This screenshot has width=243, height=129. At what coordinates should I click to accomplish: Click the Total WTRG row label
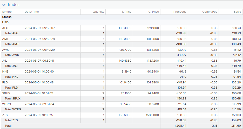13,109
